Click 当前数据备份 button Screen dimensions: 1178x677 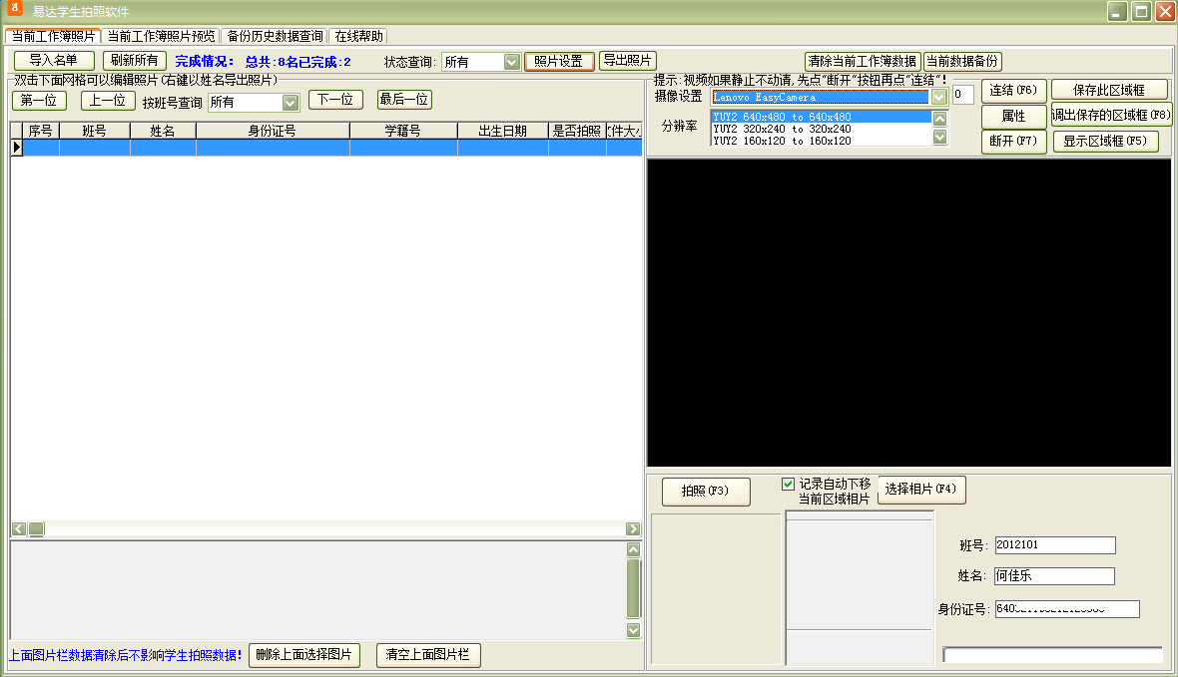point(962,62)
